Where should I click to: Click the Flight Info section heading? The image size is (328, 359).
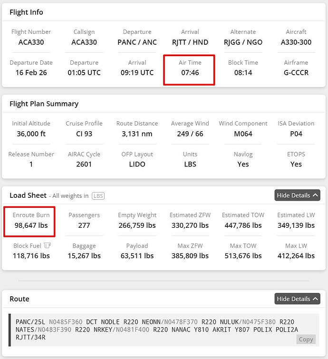[x=26, y=12]
